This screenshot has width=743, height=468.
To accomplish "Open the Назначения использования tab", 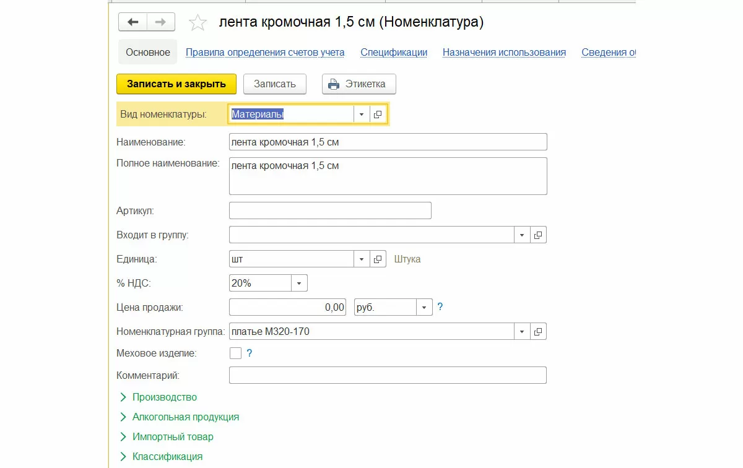I will 504,53.
